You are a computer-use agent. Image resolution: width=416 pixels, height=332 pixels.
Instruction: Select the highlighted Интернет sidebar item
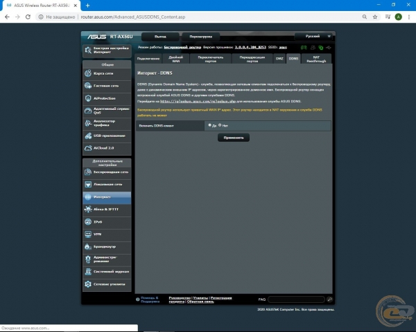tap(107, 197)
